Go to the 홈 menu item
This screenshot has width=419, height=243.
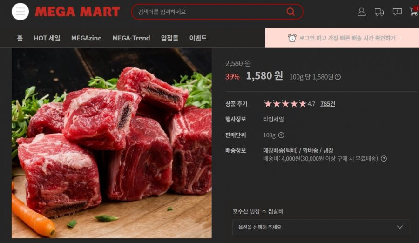(x=20, y=38)
